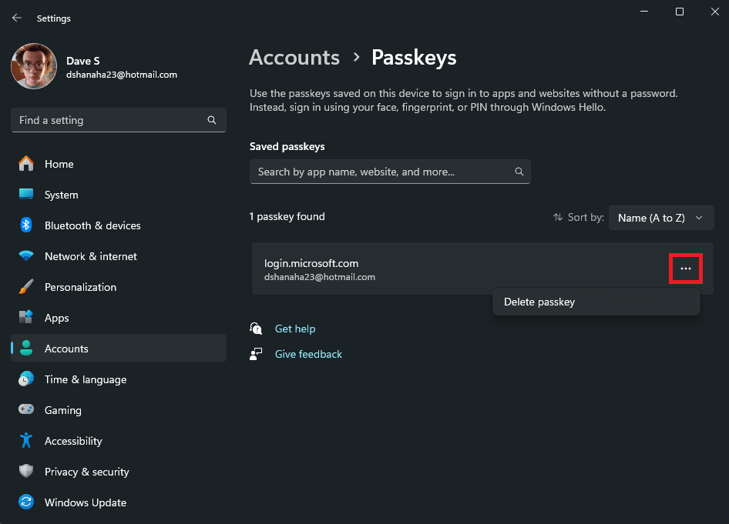Click the Give feedback link
The image size is (729, 524).
pos(308,354)
